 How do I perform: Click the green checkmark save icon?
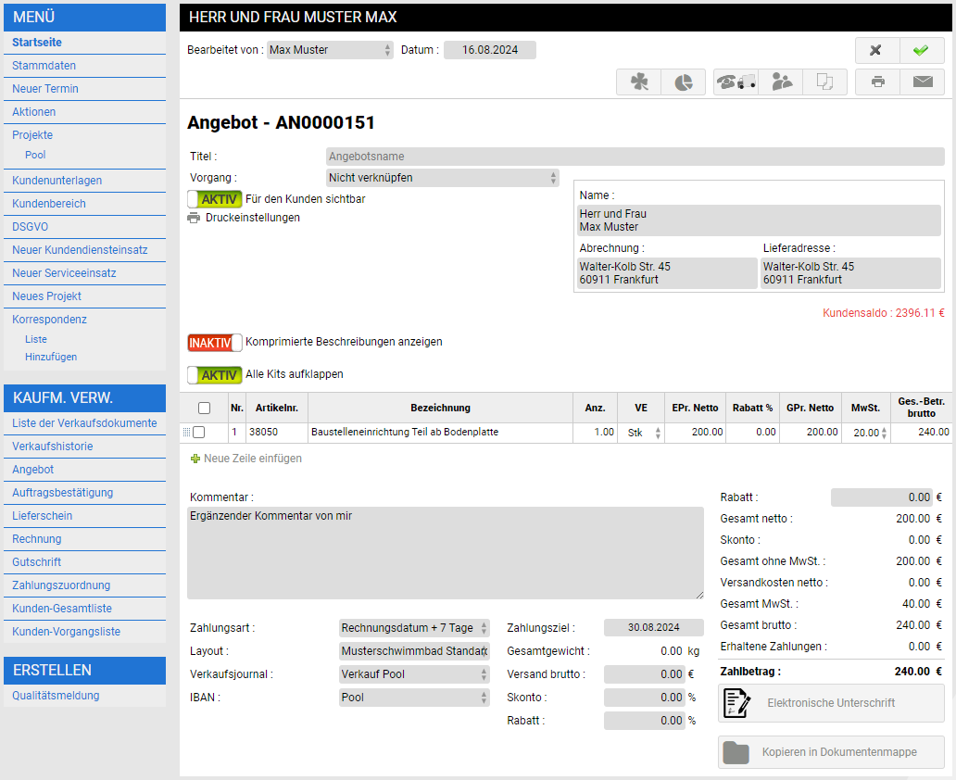[x=922, y=50]
